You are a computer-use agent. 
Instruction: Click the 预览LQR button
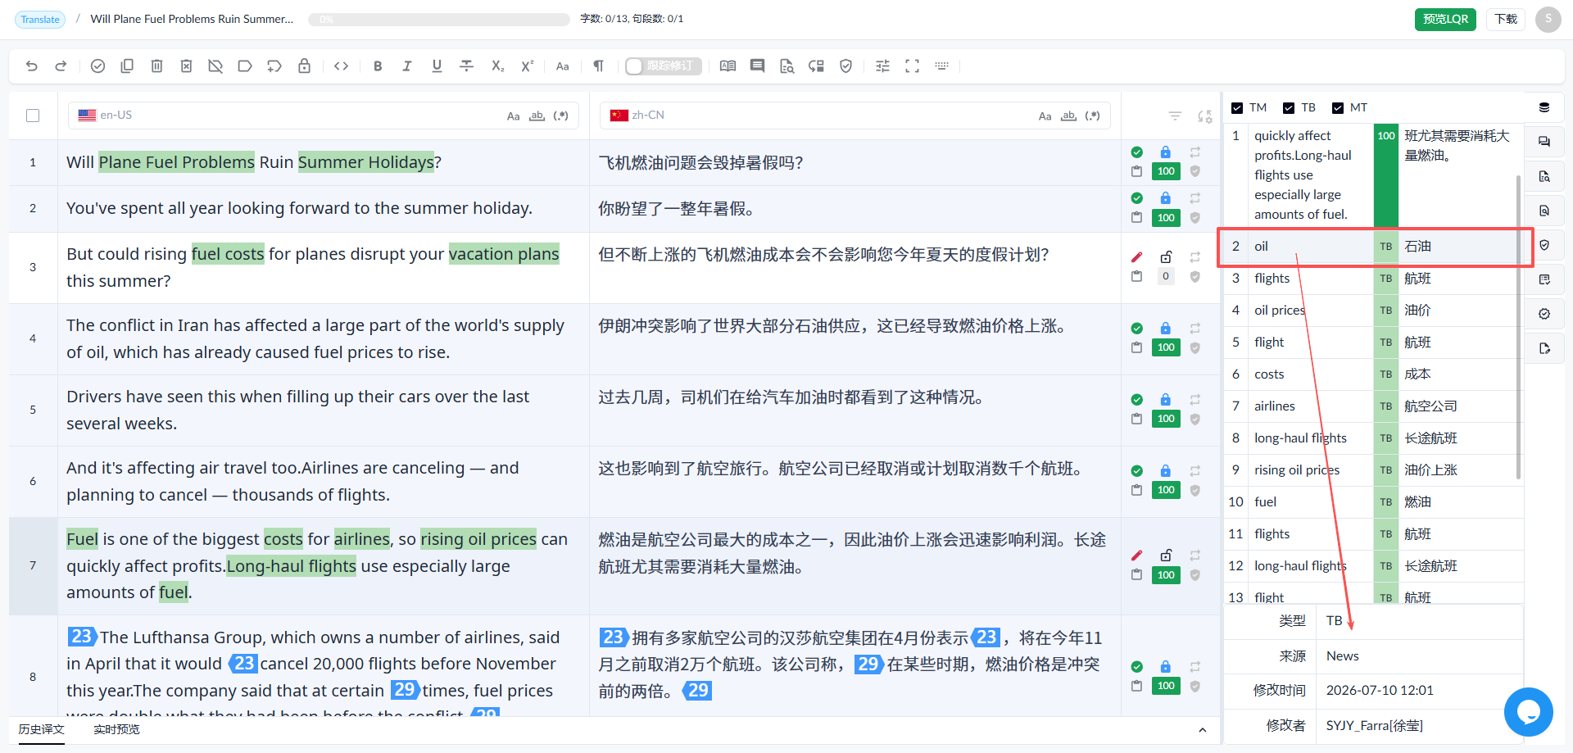(1445, 19)
